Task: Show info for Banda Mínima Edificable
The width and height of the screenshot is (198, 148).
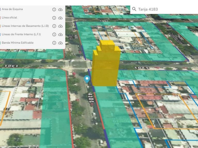Action: click(54, 43)
